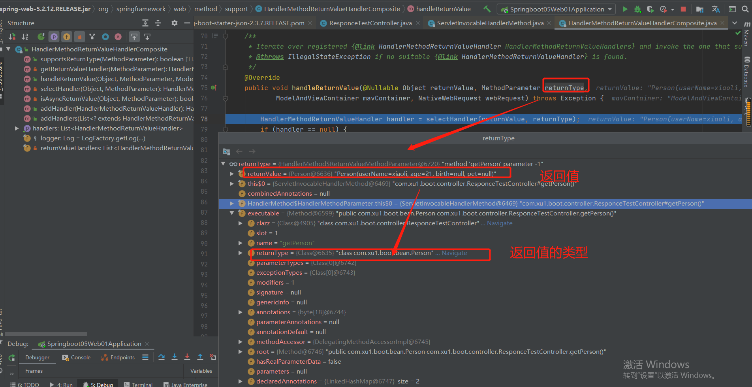Screen dimensions: 752x387
Task: Click the red Stop button
Action: tap(683, 9)
